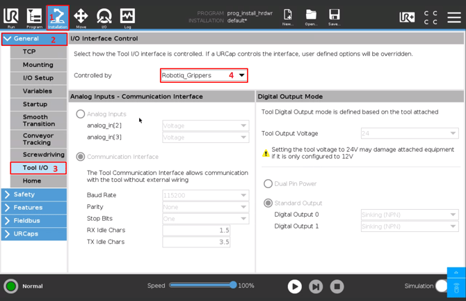Click the yellow voltage warning icon
This screenshot has width=466, height=301.
(266, 153)
